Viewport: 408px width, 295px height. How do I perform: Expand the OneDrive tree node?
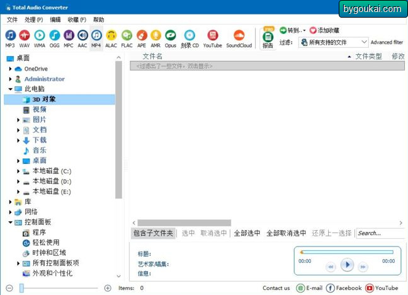[10, 69]
